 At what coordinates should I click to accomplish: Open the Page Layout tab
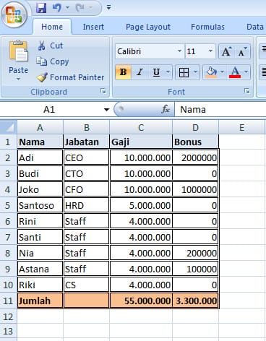pyautogui.click(x=148, y=27)
